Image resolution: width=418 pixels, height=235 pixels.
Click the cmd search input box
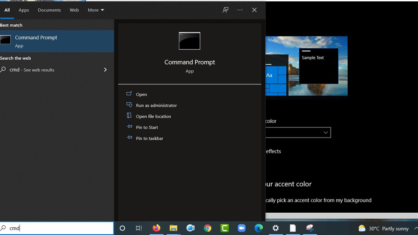coord(57,228)
